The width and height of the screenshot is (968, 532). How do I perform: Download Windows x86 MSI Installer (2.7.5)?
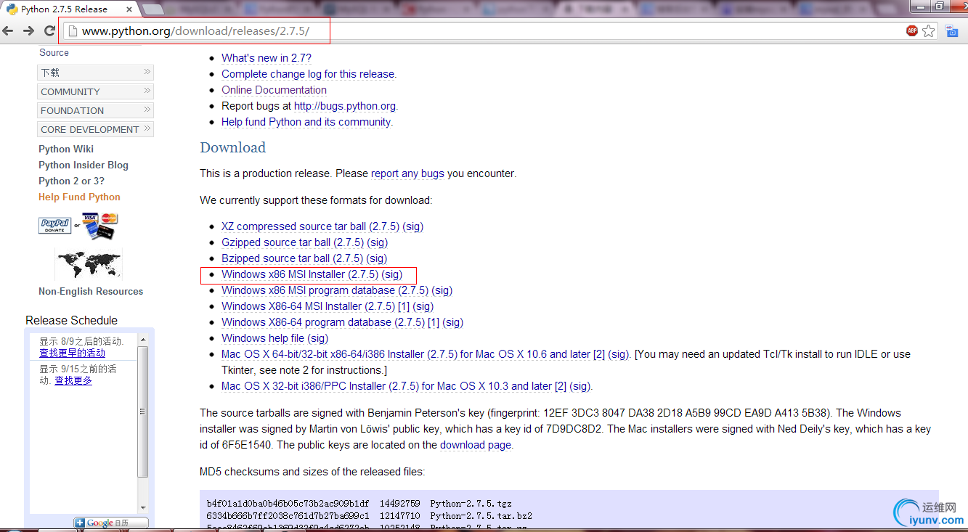[300, 274]
